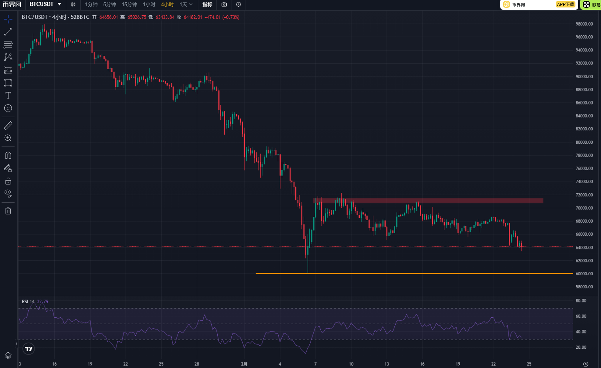
Task: Click the 80000.00 price axis label
Action: (584, 142)
